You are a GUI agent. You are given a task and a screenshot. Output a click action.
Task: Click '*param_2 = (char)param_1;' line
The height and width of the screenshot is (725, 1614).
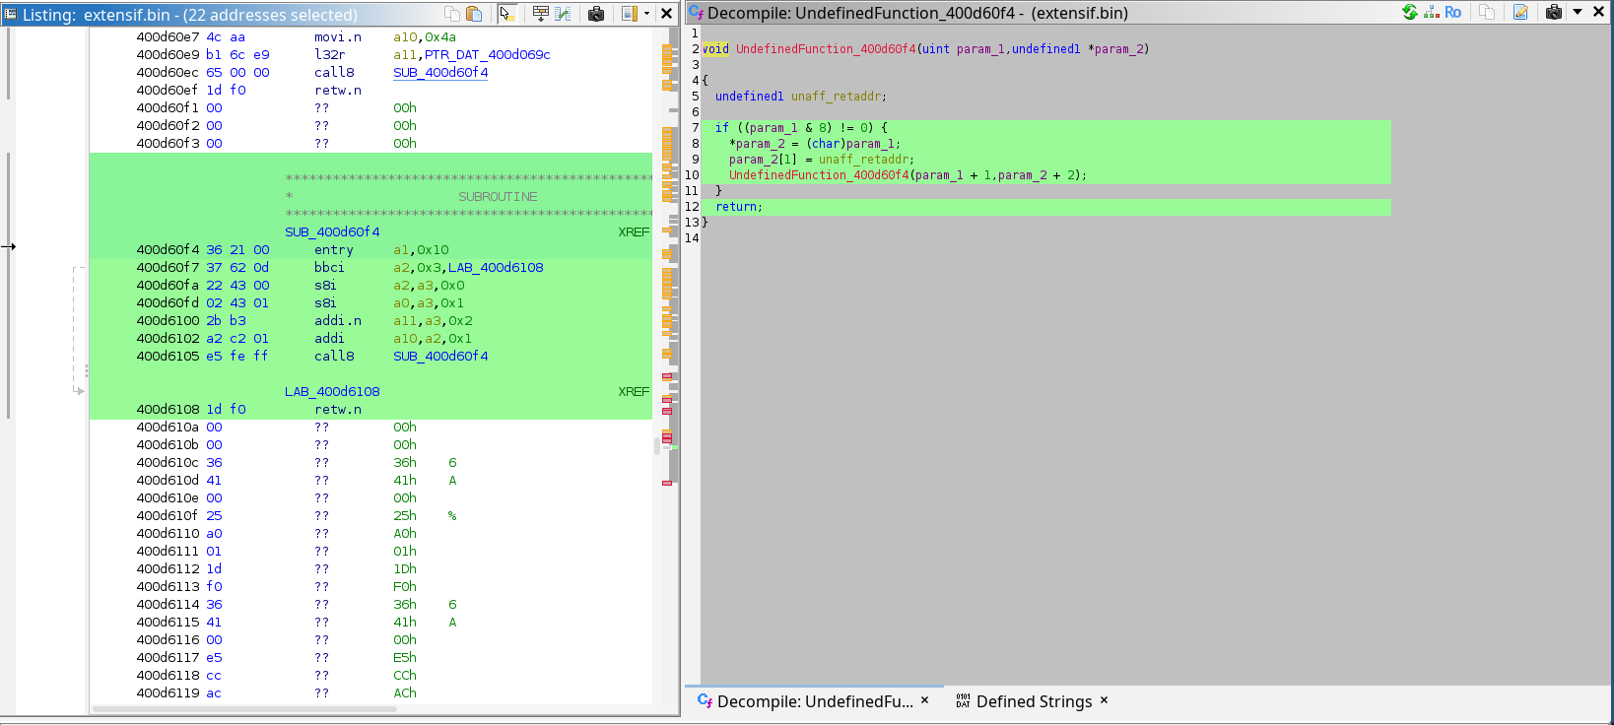point(815,144)
